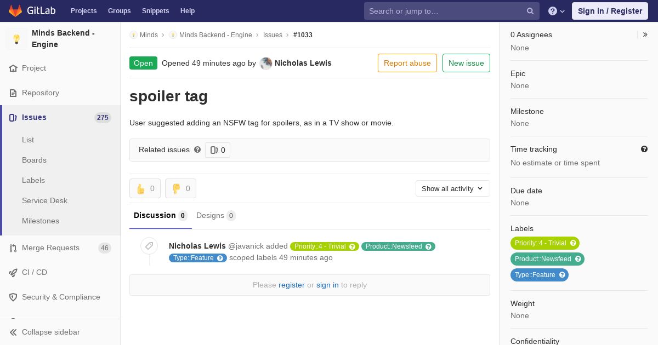The width and height of the screenshot is (658, 345).
Task: Open the Minds Backend - Engine title link
Action: click(63, 39)
